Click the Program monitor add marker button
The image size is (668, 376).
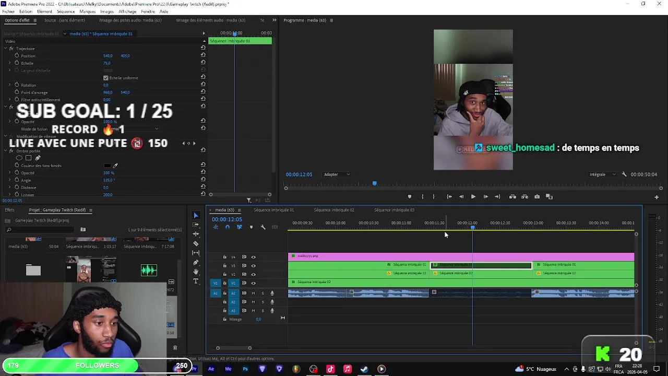coord(409,197)
